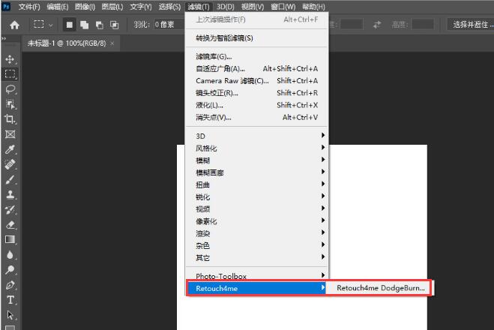
Task: Toggle the Add to Selection mode
Action: click(x=84, y=25)
